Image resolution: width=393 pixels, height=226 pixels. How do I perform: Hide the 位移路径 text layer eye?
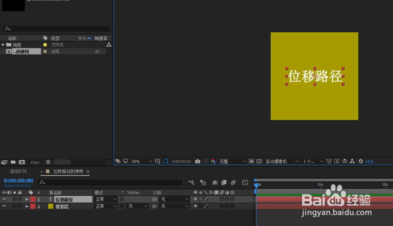pyautogui.click(x=4, y=199)
